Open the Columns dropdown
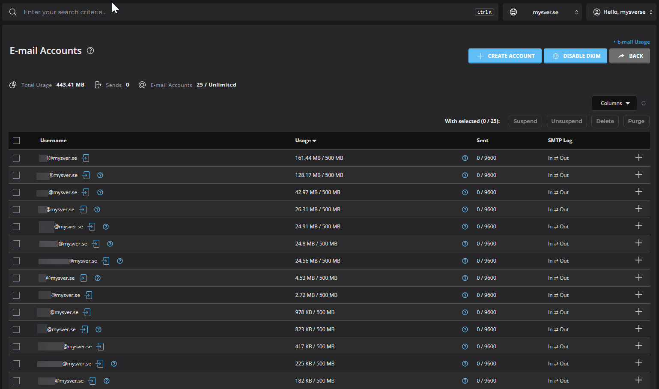This screenshot has height=389, width=659. [614, 103]
